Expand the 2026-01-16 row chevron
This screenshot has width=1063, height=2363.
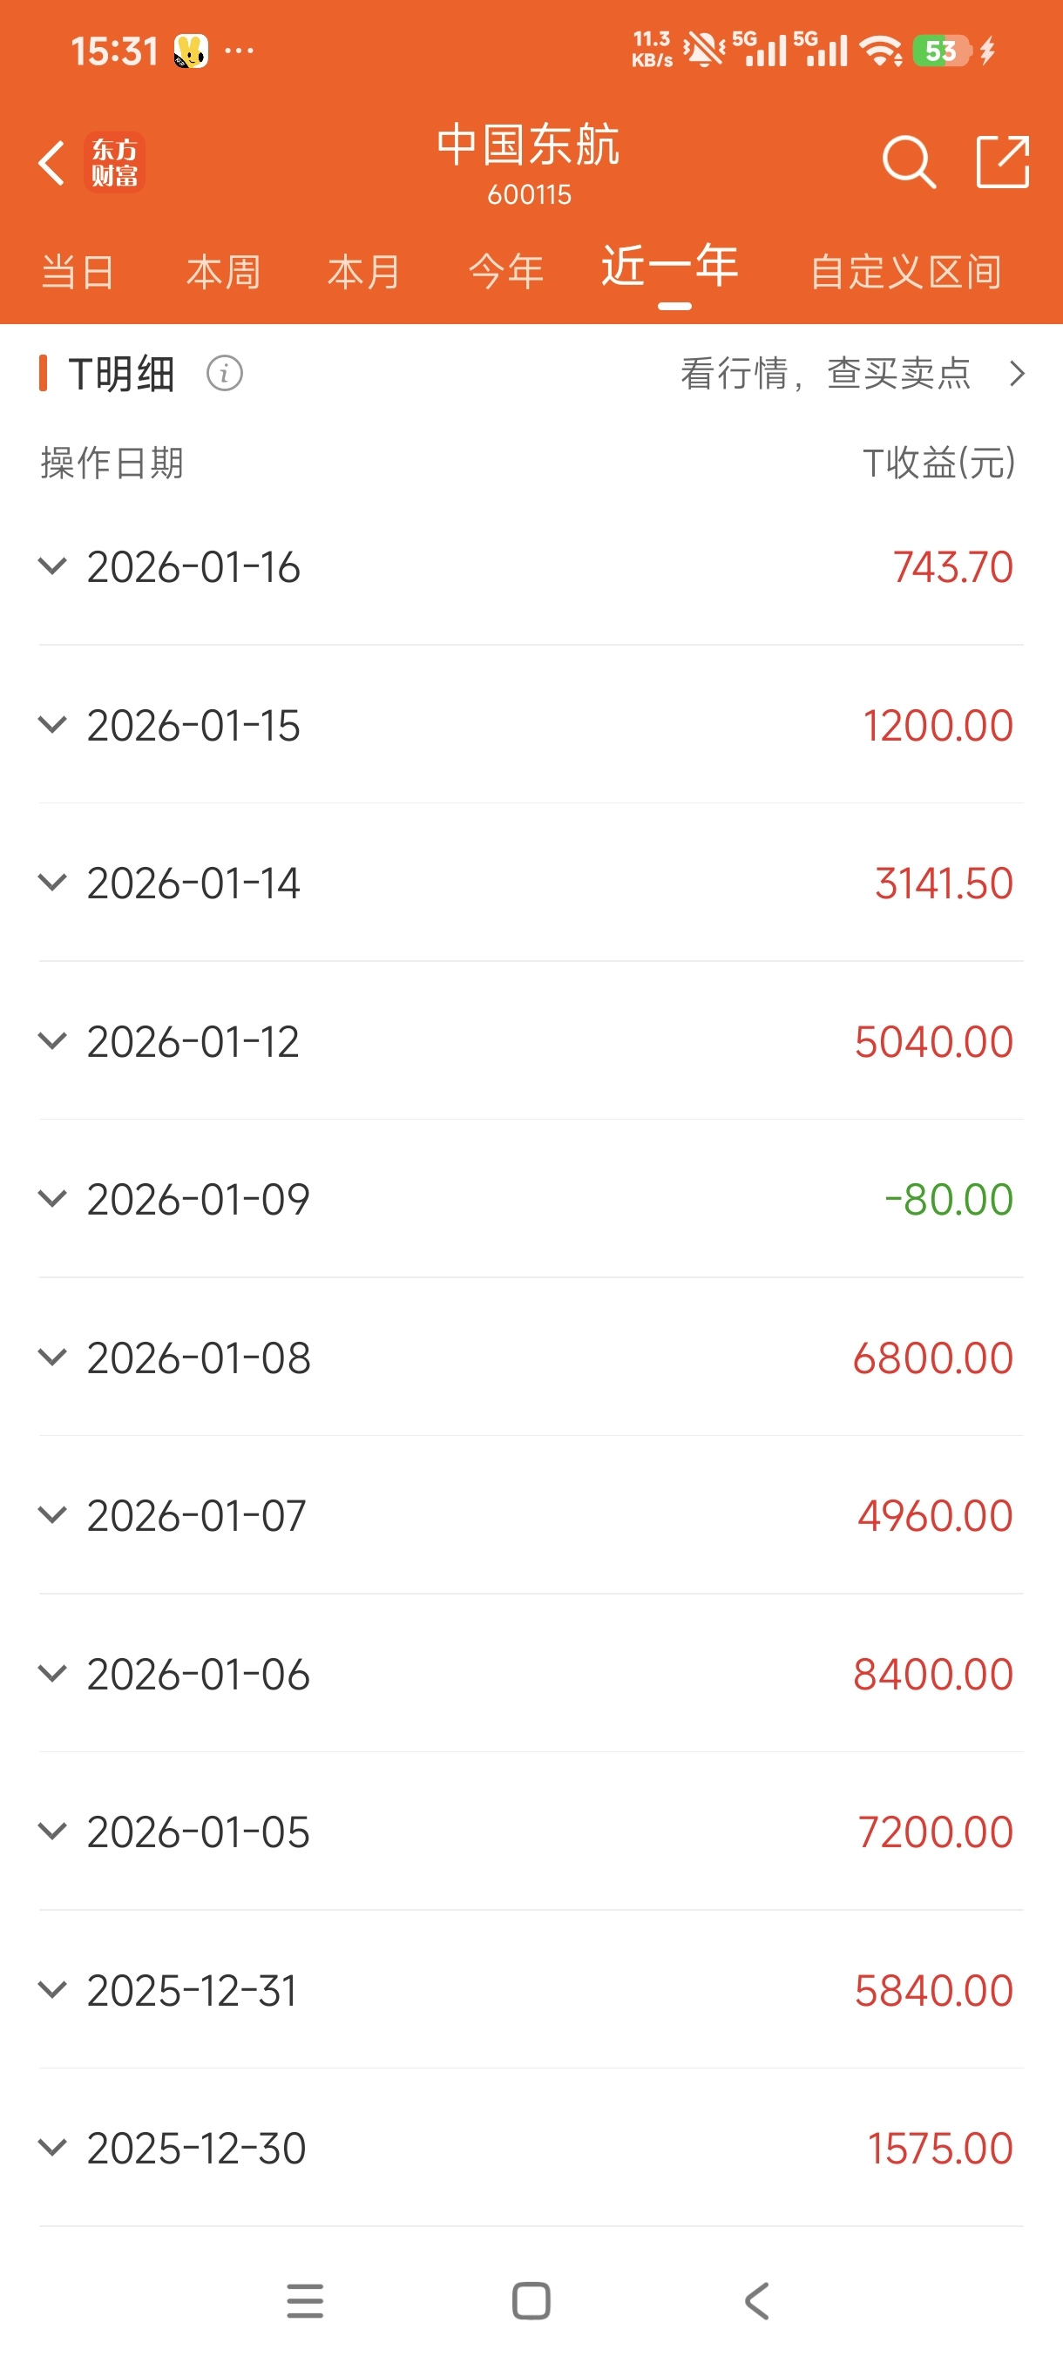coord(52,566)
